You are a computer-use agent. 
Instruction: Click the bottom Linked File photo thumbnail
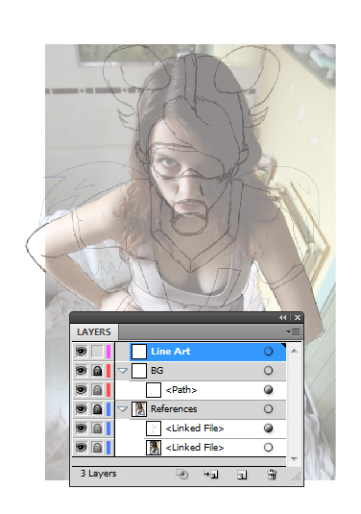pyautogui.click(x=154, y=448)
